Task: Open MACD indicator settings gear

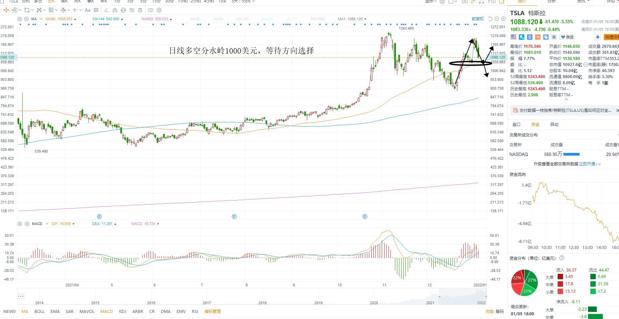Action: click(x=20, y=224)
